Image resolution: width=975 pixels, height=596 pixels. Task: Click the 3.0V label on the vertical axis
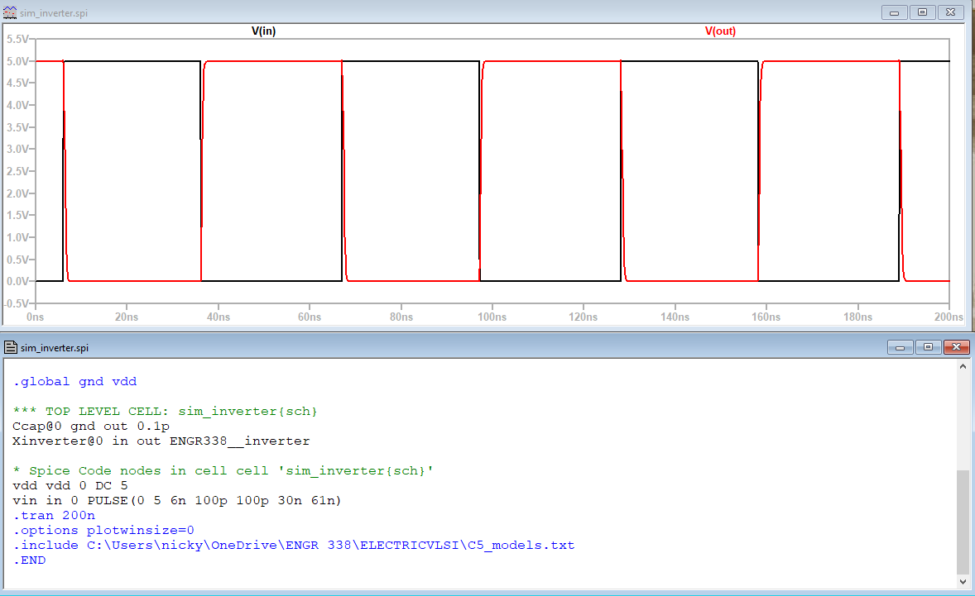(x=18, y=149)
